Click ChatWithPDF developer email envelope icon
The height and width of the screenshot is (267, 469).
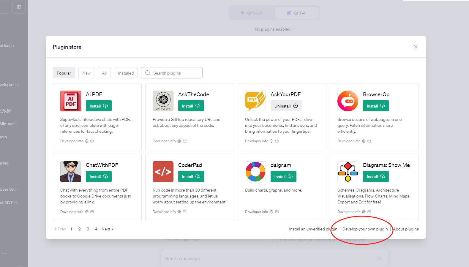click(x=92, y=212)
